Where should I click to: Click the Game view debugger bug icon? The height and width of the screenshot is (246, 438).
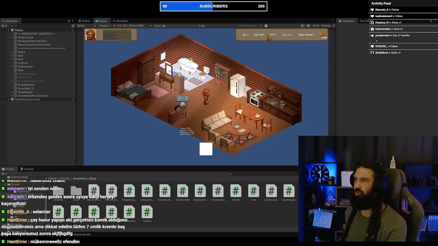click(266, 26)
